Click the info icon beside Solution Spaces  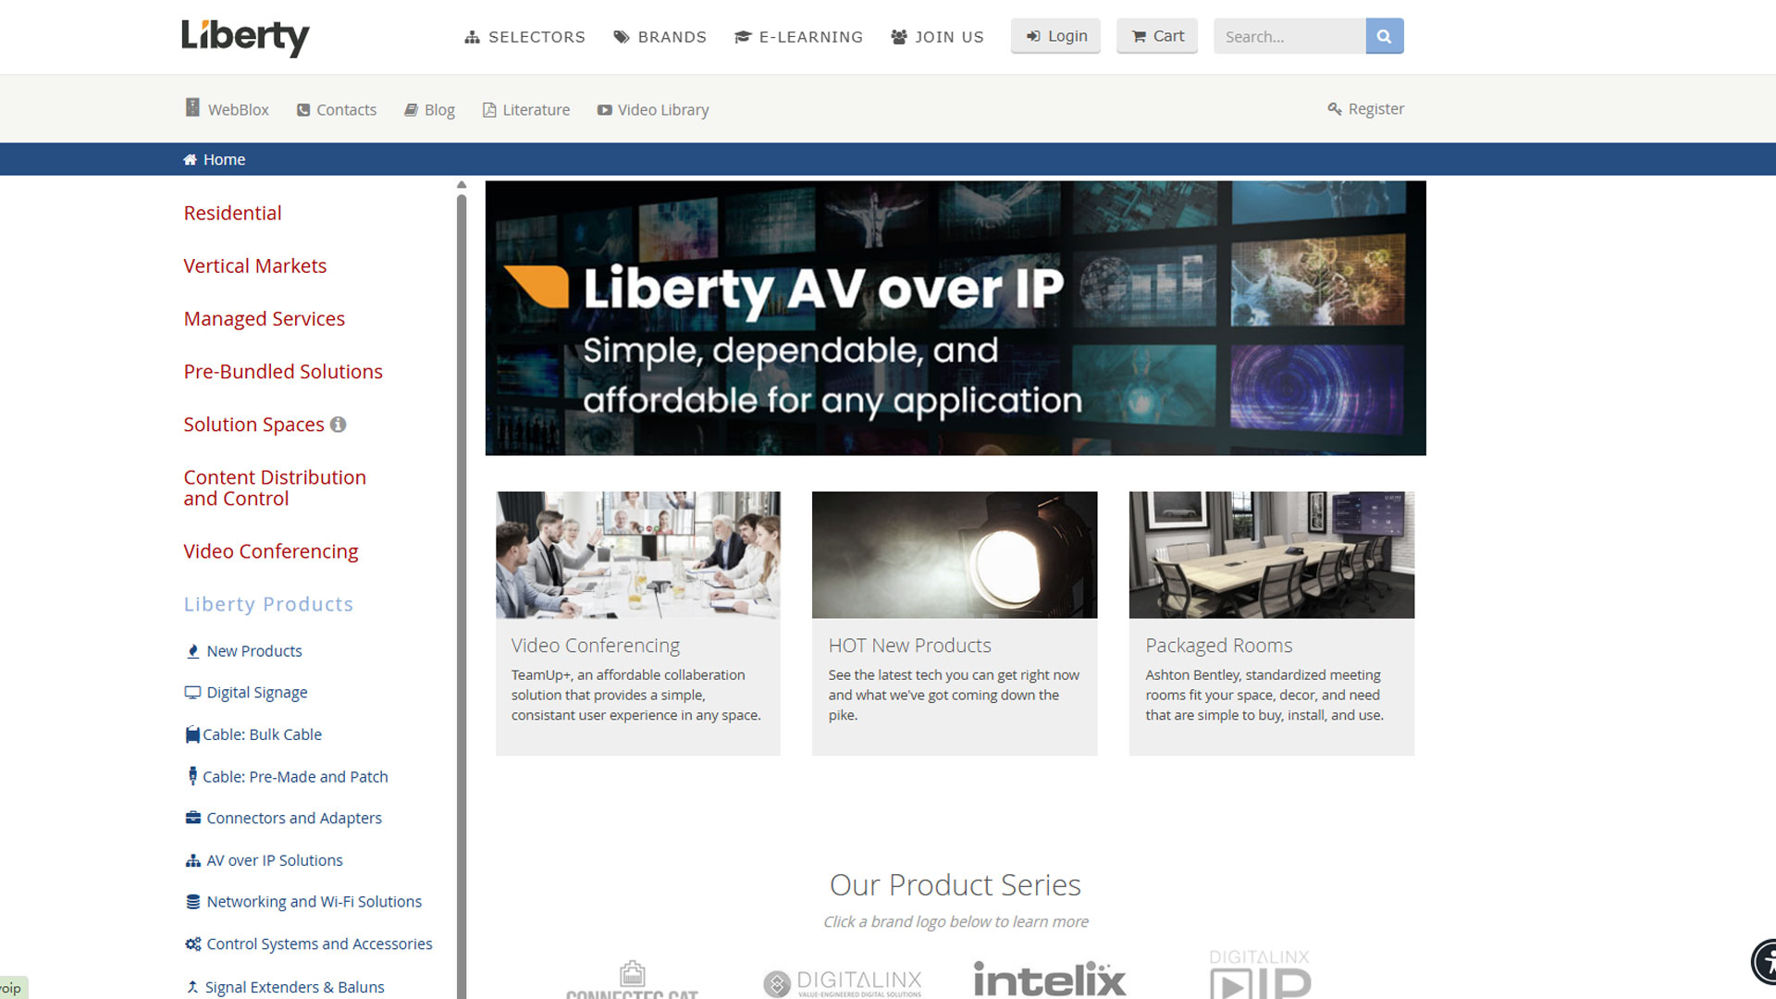pos(339,425)
